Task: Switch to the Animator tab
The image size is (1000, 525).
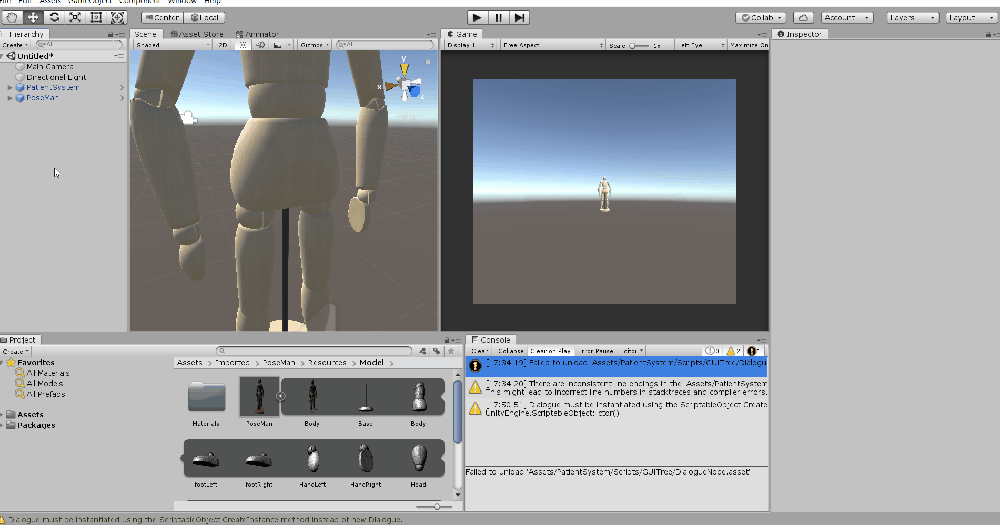Action: [258, 34]
